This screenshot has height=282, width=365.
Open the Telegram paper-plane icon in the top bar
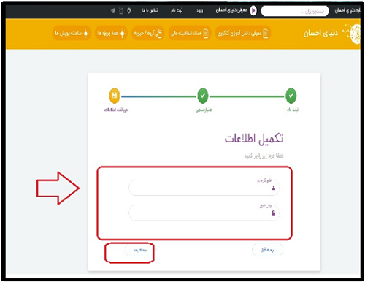point(113,11)
